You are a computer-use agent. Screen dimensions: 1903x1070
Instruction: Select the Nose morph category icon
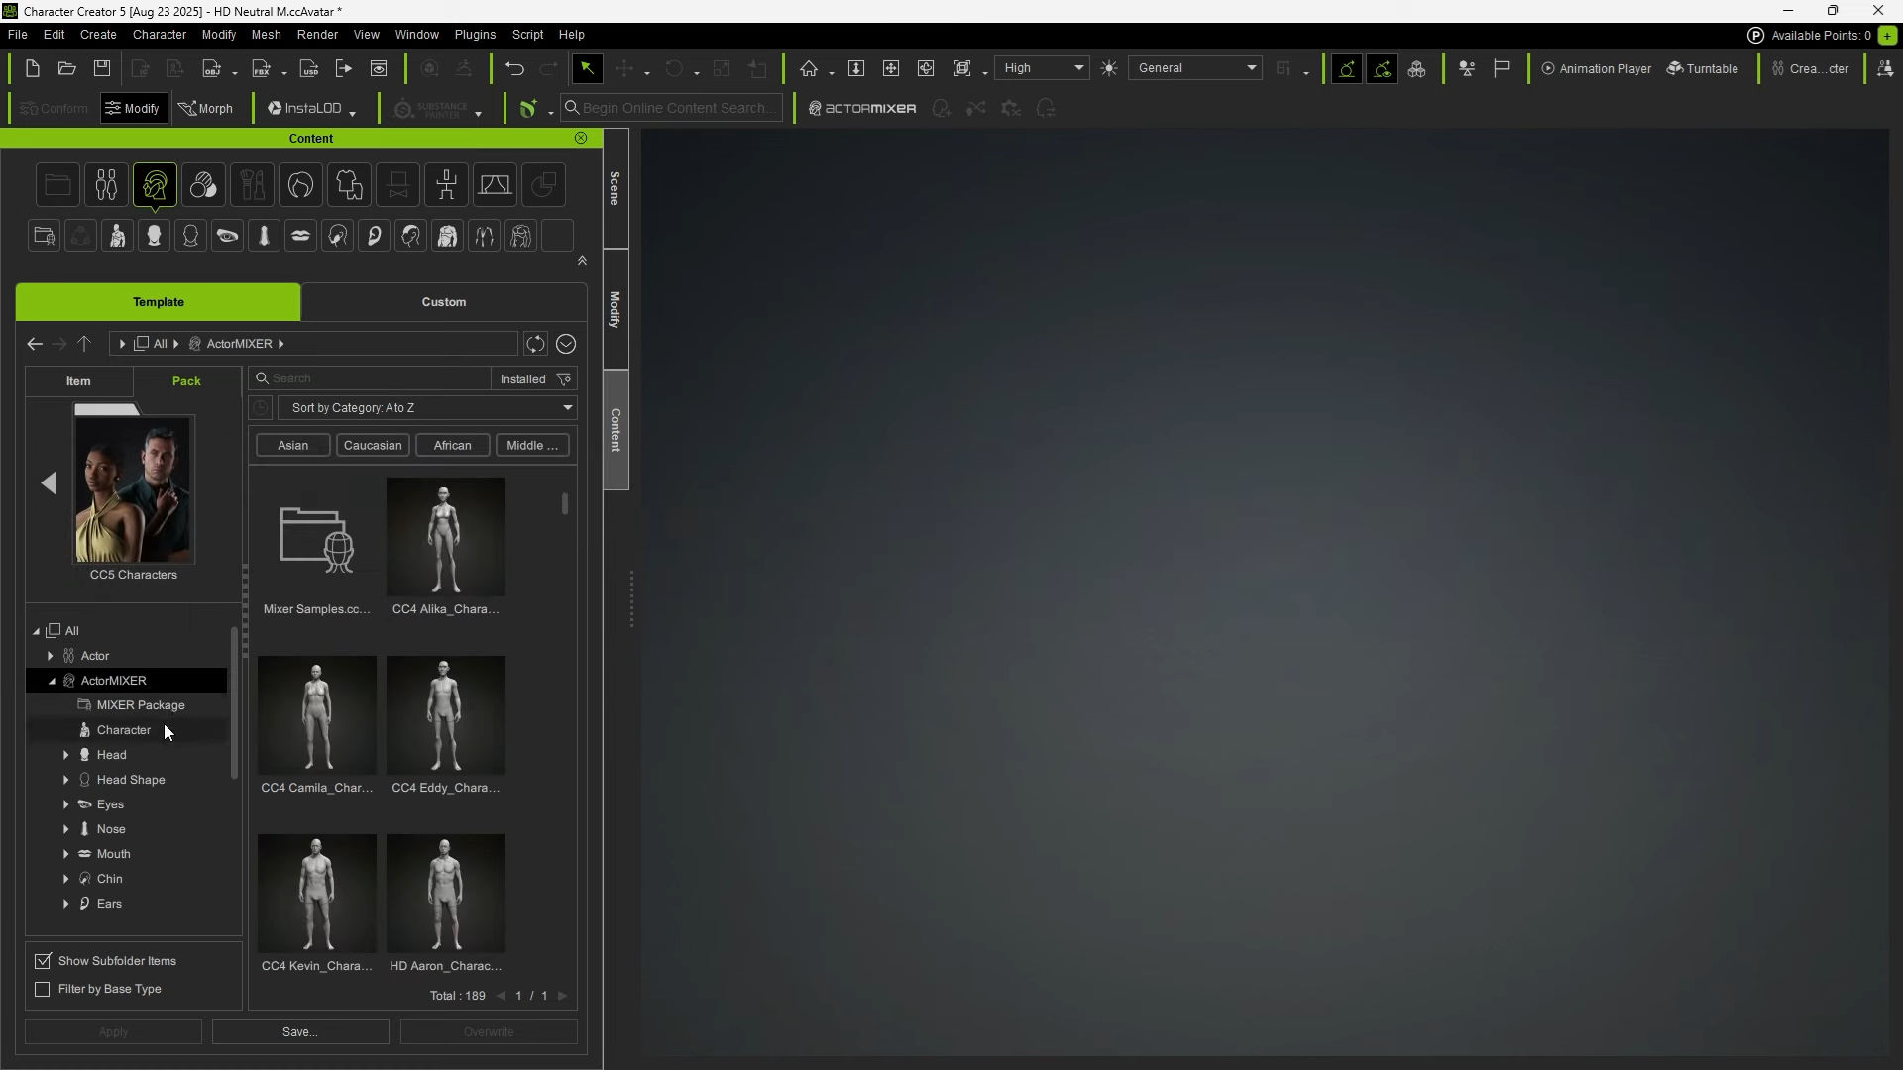(x=265, y=235)
